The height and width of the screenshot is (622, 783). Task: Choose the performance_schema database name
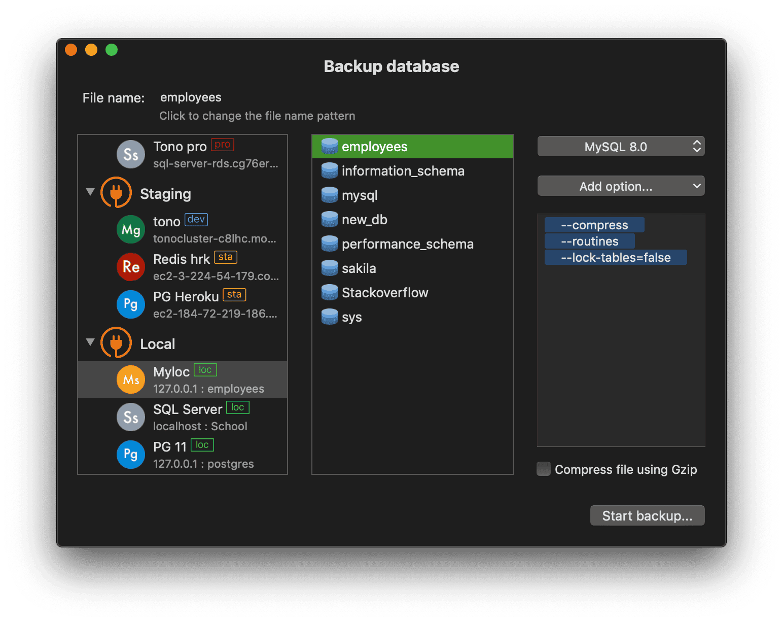click(408, 244)
